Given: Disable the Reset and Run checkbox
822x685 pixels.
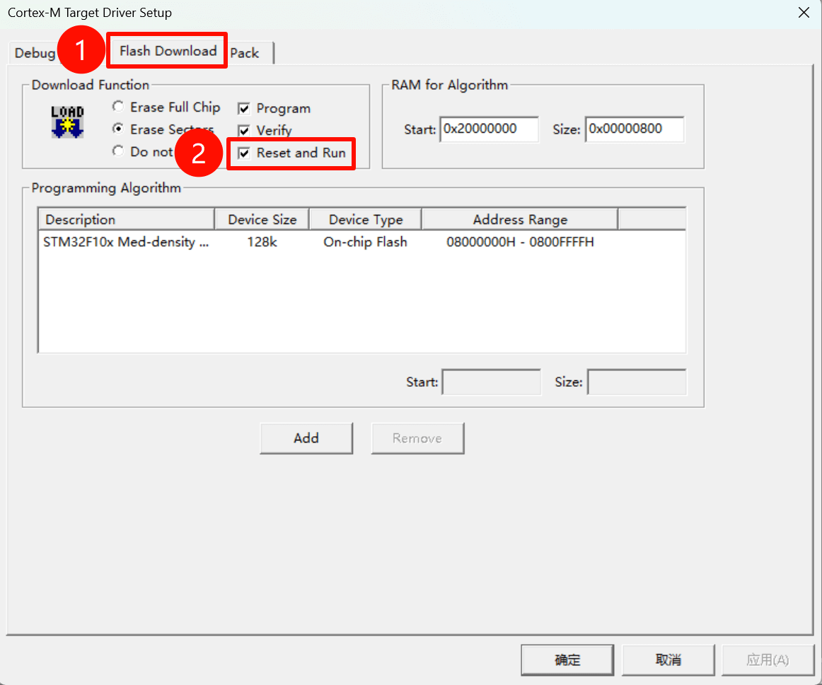Looking at the screenshot, I should pos(244,153).
